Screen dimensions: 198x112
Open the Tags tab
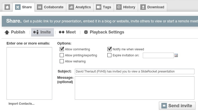coord(104,7)
